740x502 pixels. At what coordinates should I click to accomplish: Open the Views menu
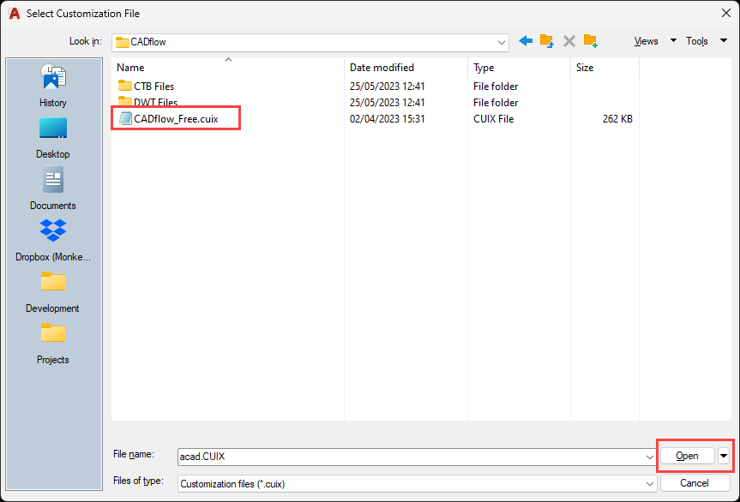click(646, 41)
